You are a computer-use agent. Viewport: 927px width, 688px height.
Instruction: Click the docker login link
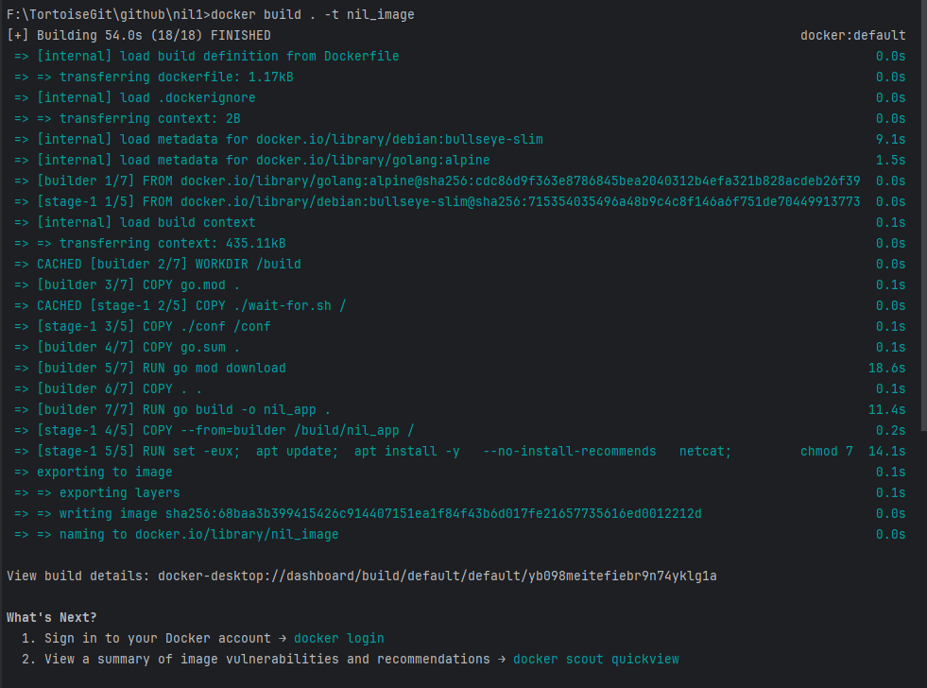(338, 638)
